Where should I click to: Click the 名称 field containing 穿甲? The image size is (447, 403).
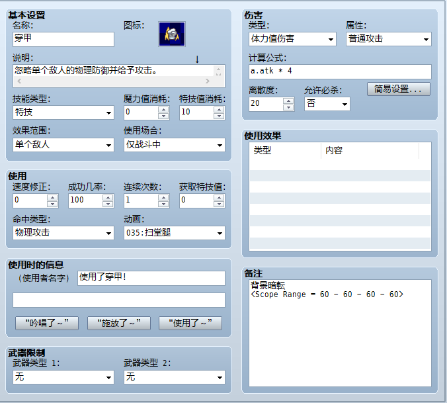(63, 39)
